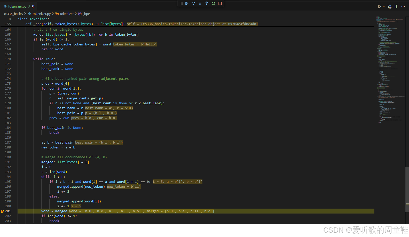The width and height of the screenshot is (409, 237).
Task: Click the sticky header 'class Tokenizer:' line
Action: tap(33, 19)
